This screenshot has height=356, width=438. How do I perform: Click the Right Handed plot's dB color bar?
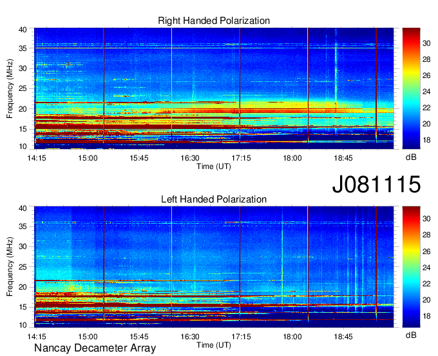(x=411, y=88)
